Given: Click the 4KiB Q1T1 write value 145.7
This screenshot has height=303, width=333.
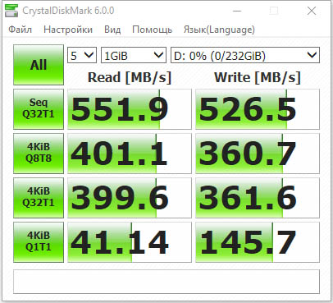Looking at the screenshot, I should tap(258, 242).
